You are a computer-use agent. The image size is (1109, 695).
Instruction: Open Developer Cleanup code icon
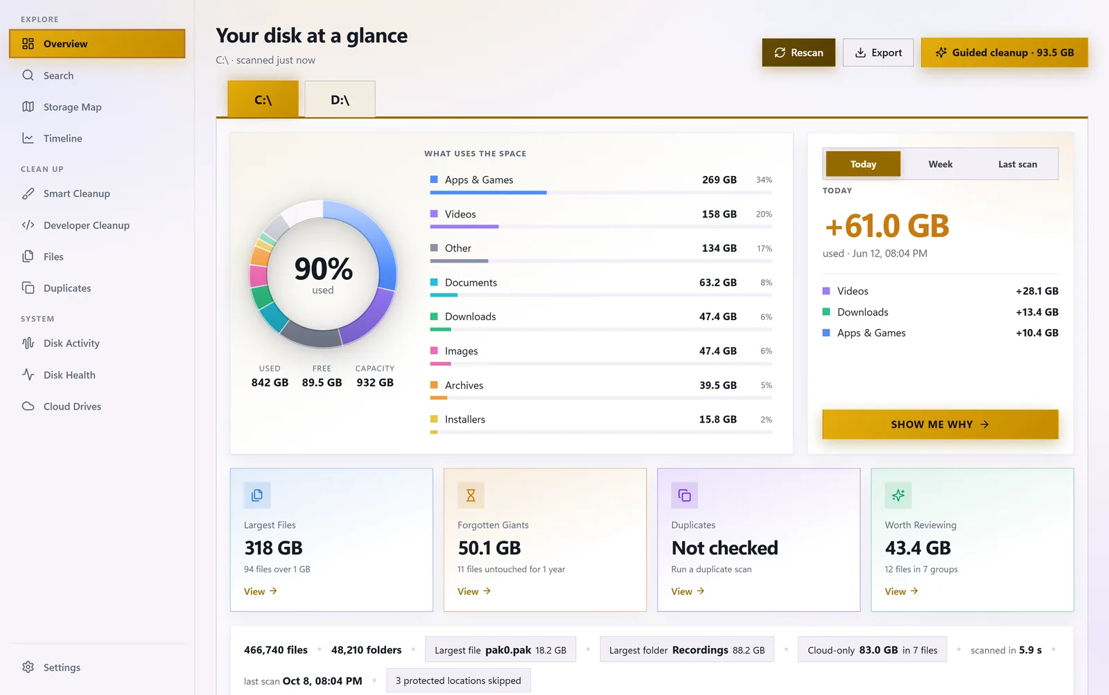28,225
